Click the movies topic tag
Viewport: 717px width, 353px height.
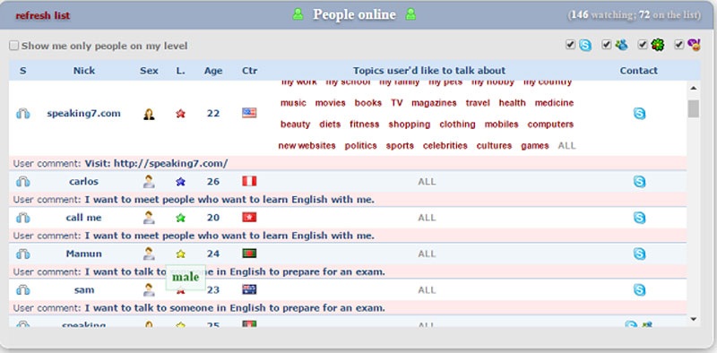(330, 103)
